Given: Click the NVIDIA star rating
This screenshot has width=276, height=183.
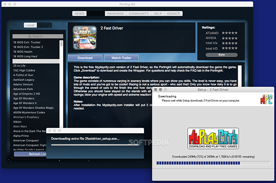Looking at the screenshot, I should coord(230,38).
